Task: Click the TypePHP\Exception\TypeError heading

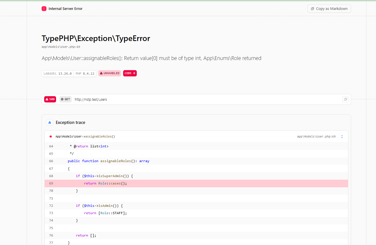Action: (96, 38)
